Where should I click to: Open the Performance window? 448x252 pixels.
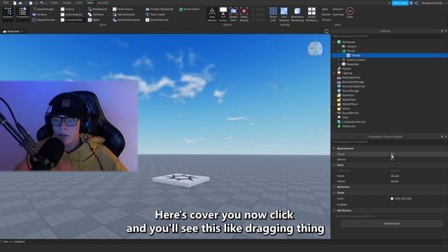click(122, 9)
